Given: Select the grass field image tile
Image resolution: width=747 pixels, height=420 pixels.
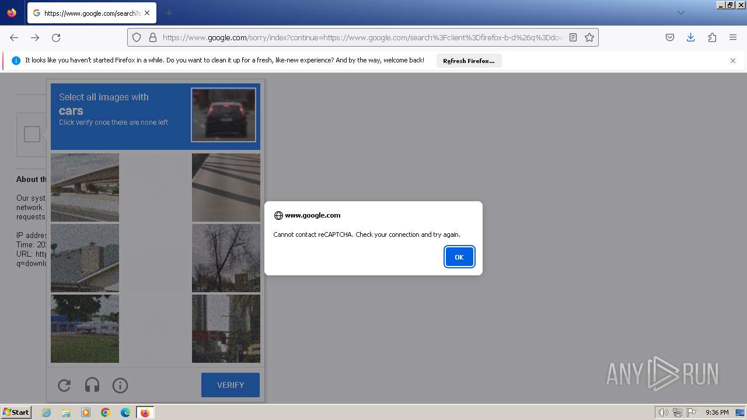Looking at the screenshot, I should click(x=85, y=328).
